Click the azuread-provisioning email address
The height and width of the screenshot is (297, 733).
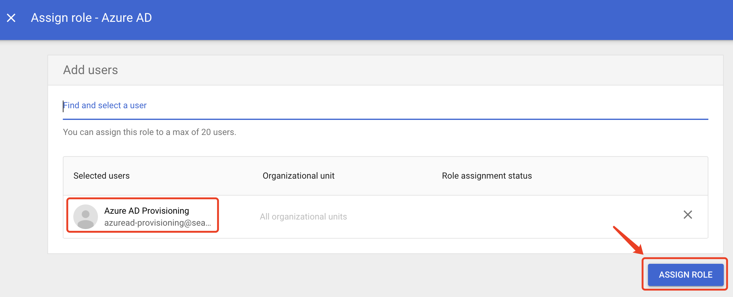pyautogui.click(x=157, y=223)
